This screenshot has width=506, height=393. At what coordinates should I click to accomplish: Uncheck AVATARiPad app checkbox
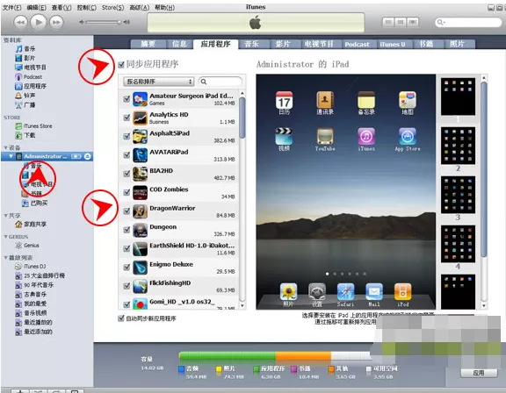[x=126, y=155]
